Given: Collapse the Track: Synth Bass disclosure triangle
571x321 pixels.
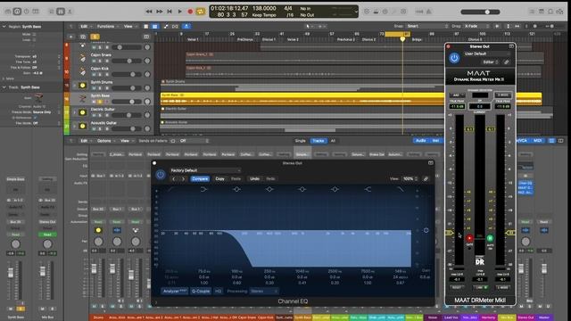Looking at the screenshot, I should pyautogui.click(x=4, y=87).
